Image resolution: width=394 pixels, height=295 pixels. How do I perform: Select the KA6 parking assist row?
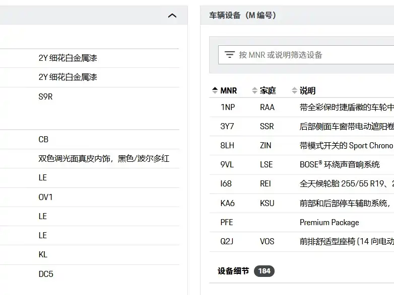click(x=302, y=203)
